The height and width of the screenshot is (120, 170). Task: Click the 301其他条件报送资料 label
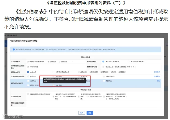pyautogui.click(x=18, y=104)
